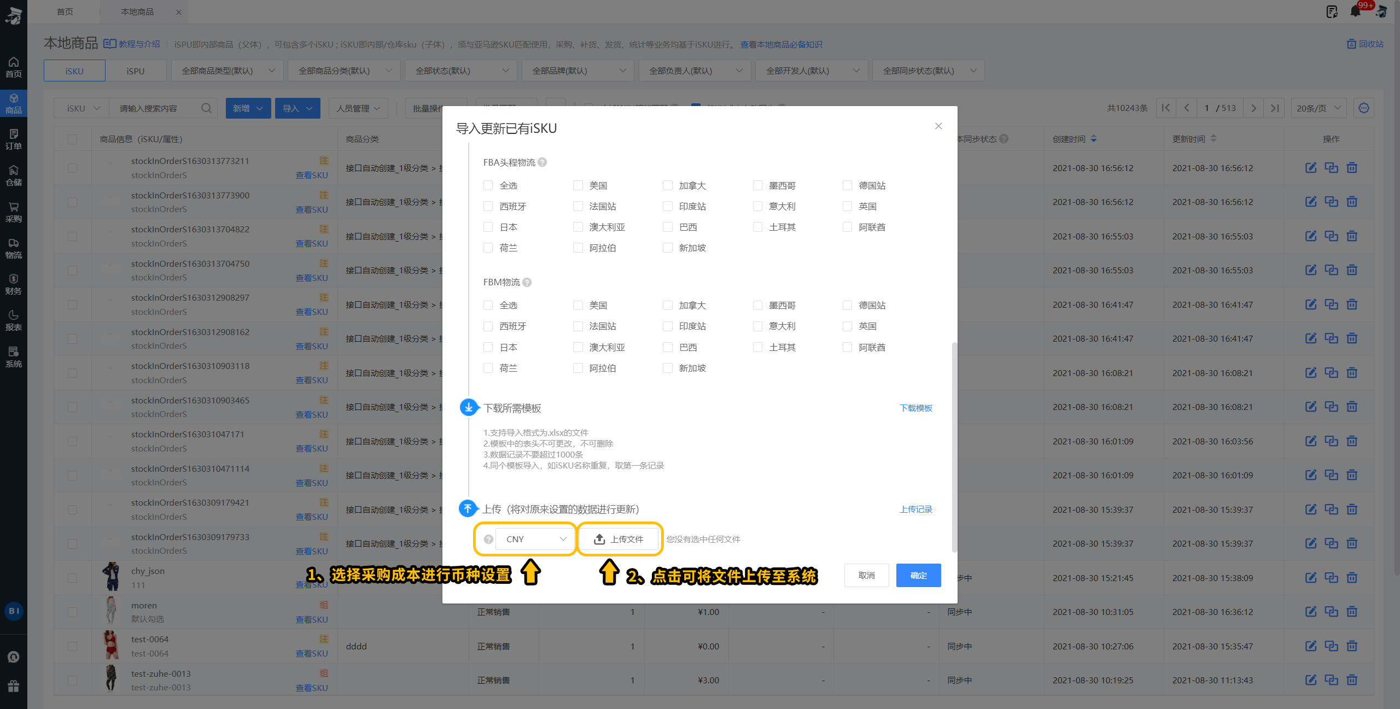Screen dimensions: 1400x709
Task: Open the 订单 orders sidebar icon
Action: pos(14,139)
